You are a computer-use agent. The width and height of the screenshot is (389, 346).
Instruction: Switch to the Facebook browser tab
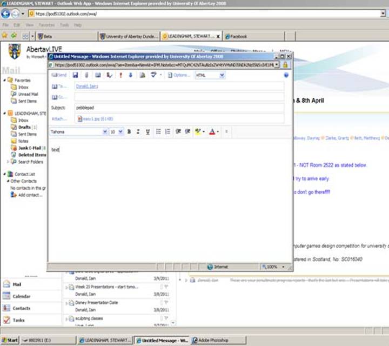(x=238, y=37)
